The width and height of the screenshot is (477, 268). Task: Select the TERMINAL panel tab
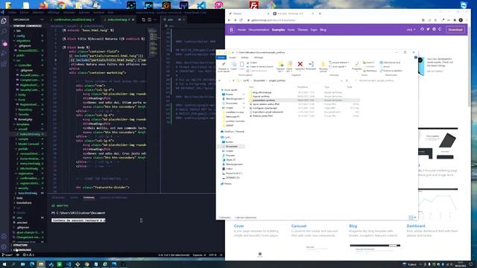89,198
